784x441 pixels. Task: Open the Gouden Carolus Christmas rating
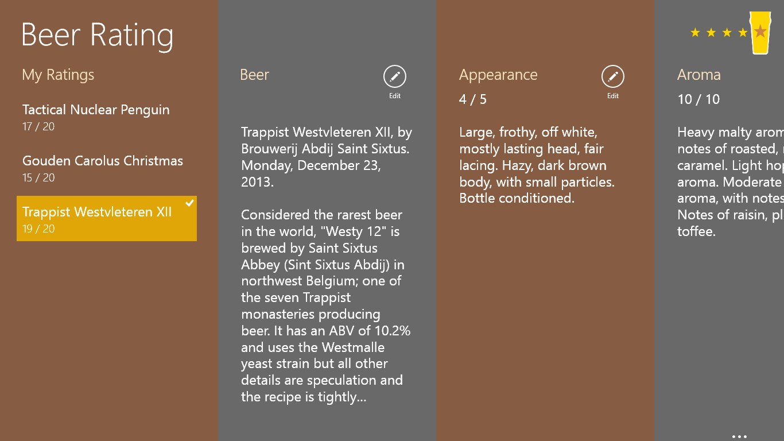coord(103,168)
